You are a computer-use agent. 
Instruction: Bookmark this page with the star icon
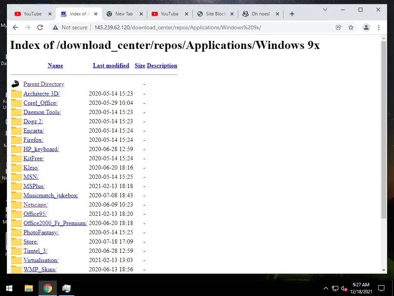click(351, 27)
